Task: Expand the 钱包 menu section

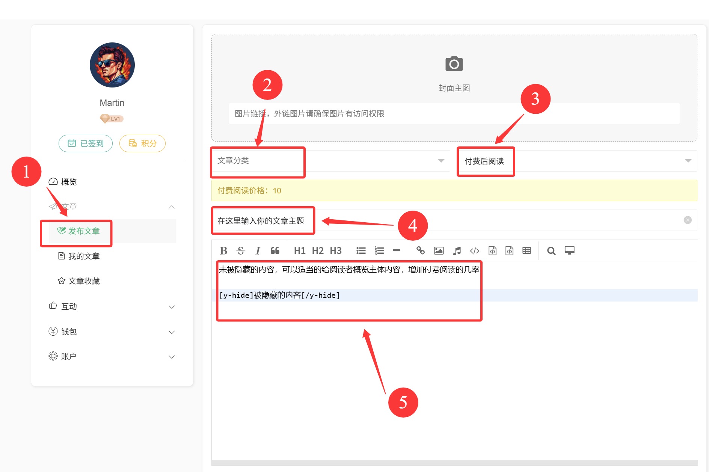Action: pyautogui.click(x=112, y=332)
